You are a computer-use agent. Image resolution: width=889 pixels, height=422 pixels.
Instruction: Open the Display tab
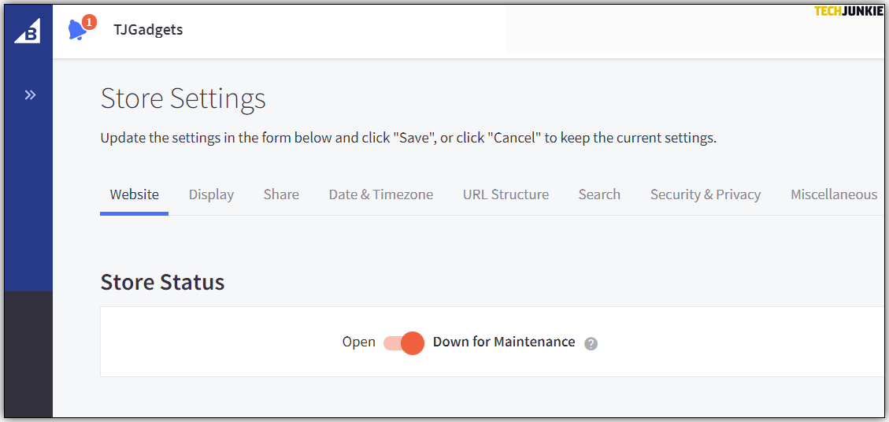click(211, 194)
